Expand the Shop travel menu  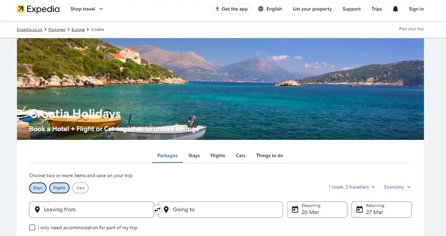point(87,9)
